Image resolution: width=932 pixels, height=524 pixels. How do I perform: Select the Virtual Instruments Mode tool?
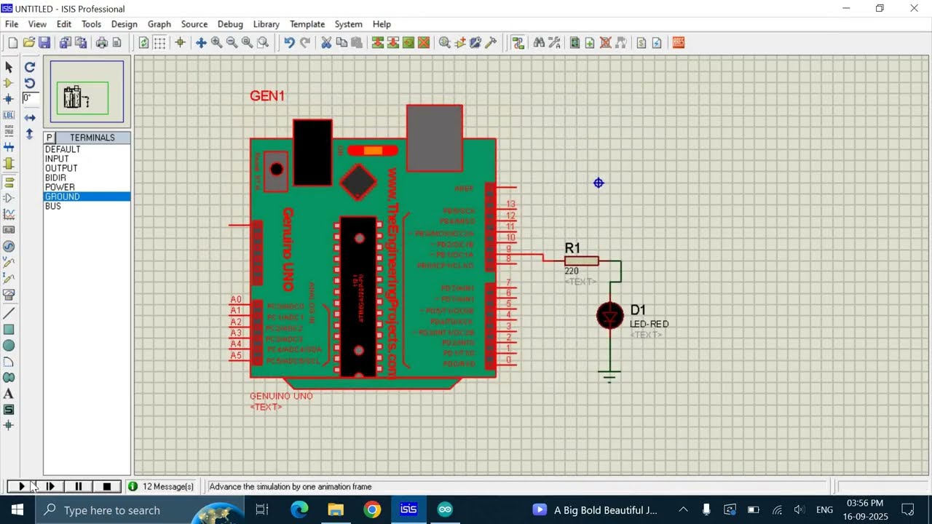(x=9, y=295)
